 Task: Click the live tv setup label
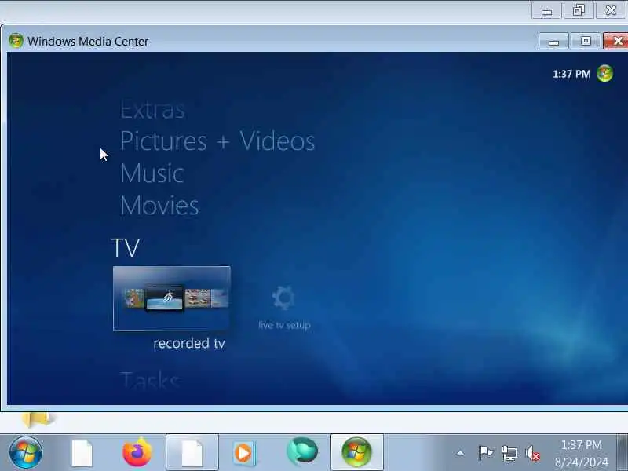click(x=284, y=325)
